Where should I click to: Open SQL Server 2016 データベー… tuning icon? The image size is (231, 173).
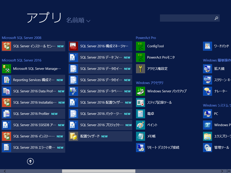[74, 91]
